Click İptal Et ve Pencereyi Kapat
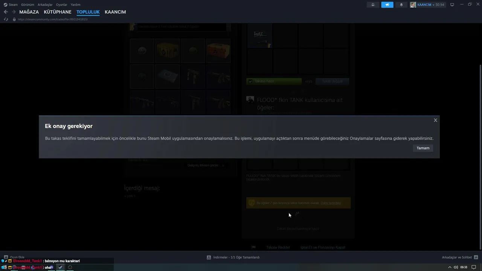 (323, 247)
